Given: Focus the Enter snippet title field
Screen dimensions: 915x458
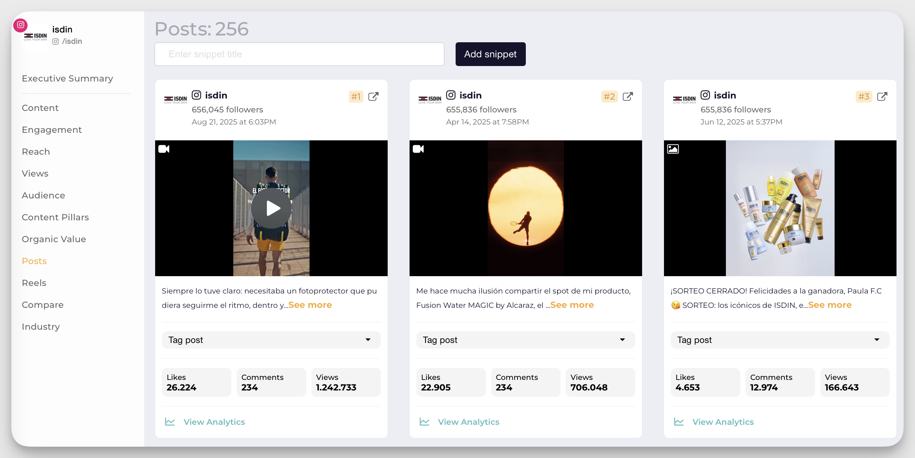Looking at the screenshot, I should (299, 54).
